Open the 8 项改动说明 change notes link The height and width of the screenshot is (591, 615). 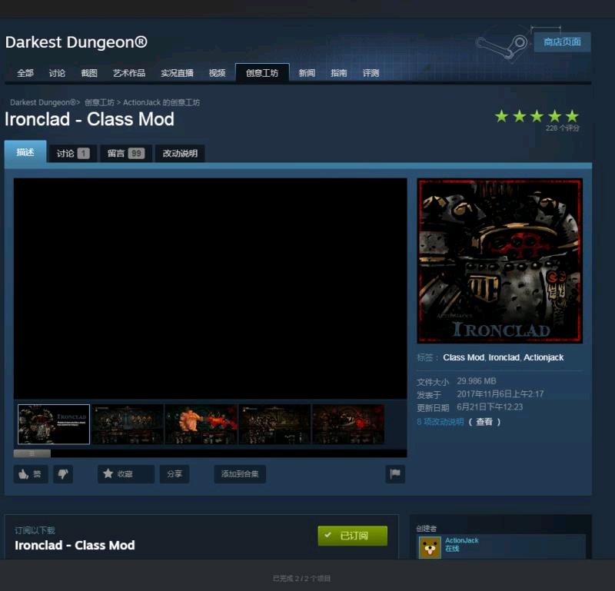coord(440,422)
